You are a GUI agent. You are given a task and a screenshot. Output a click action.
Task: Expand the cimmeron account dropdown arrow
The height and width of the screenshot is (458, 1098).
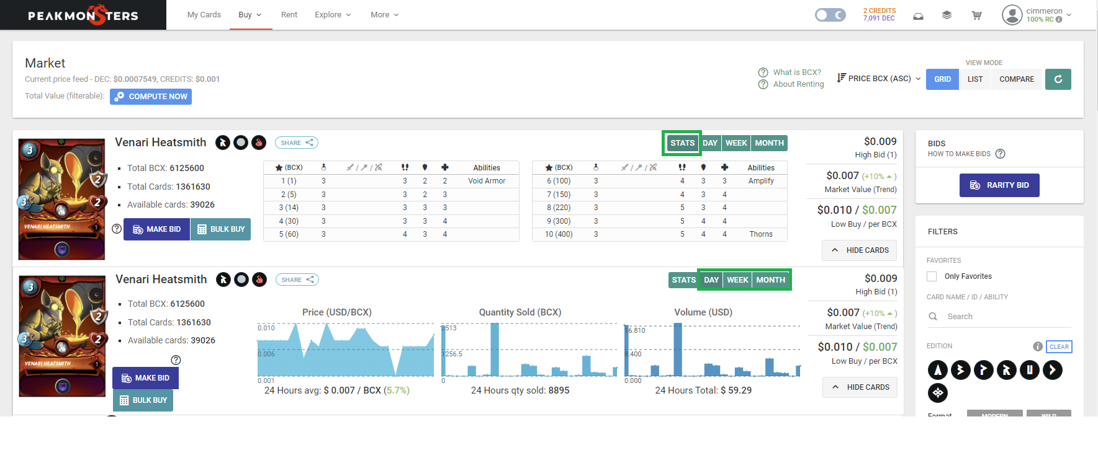1069,15
